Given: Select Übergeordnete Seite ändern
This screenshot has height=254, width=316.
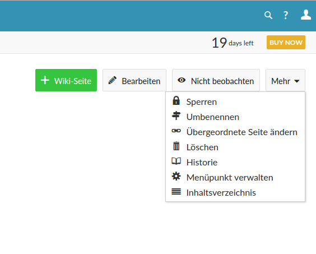Looking at the screenshot, I should click(x=235, y=132).
